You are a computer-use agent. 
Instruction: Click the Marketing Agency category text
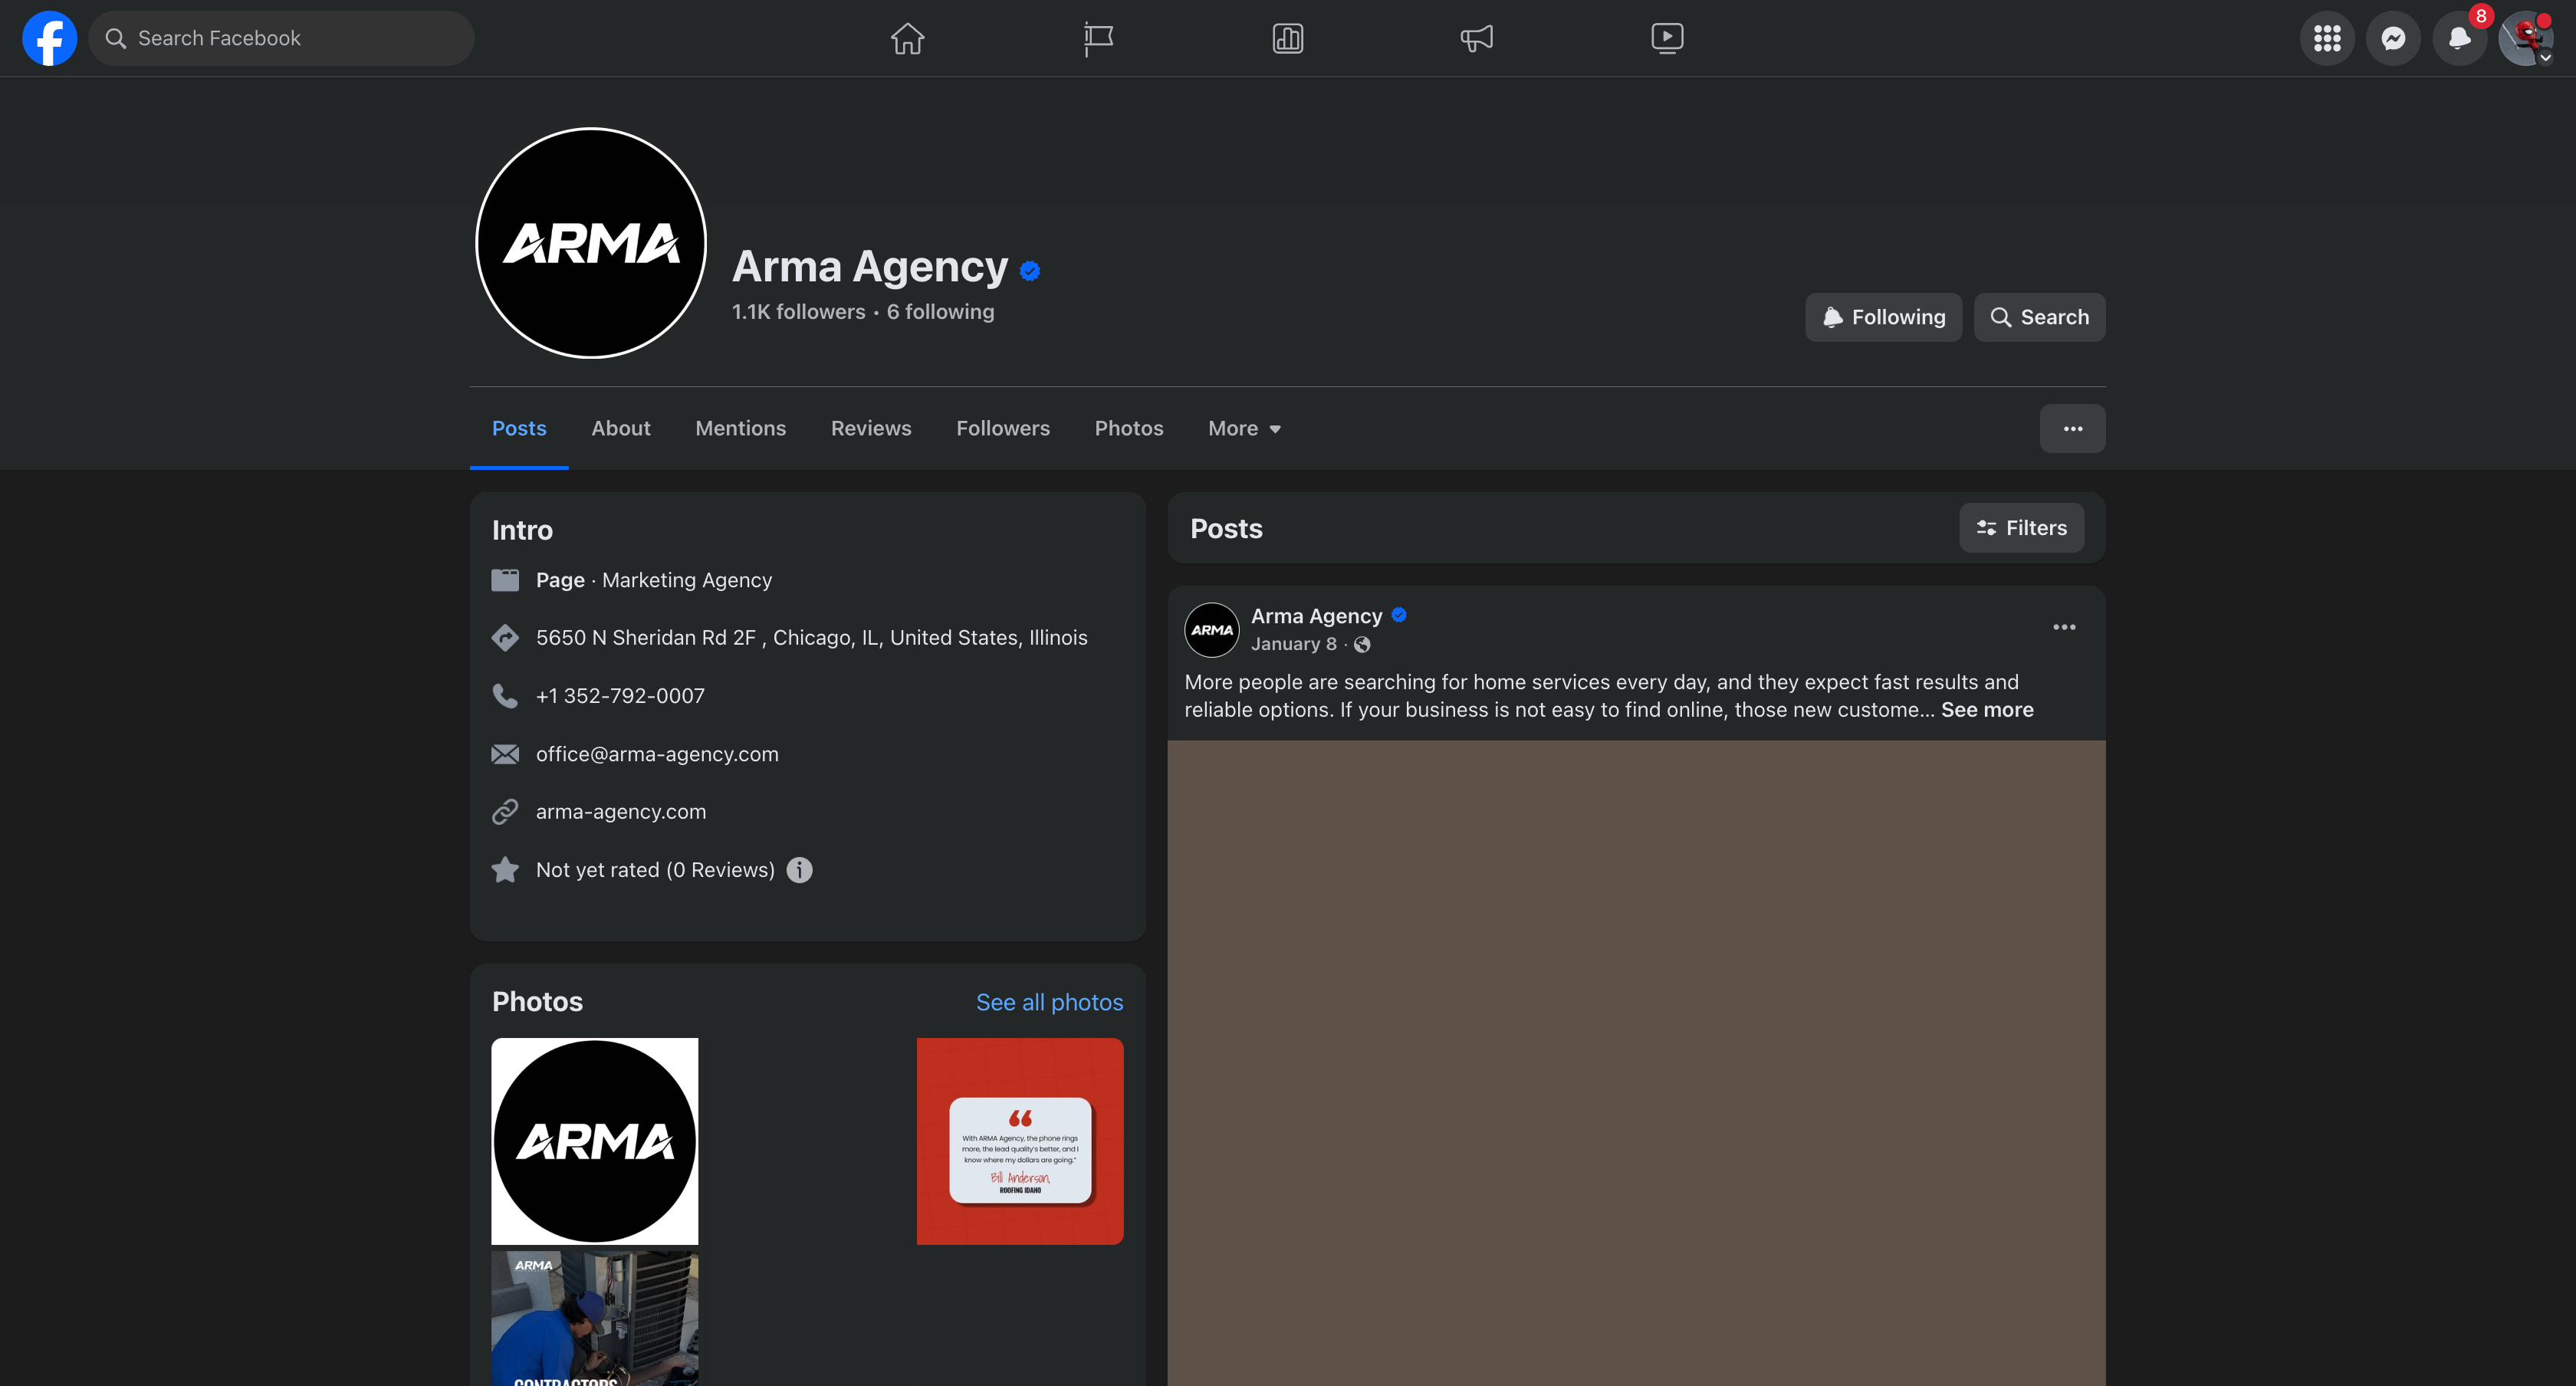(687, 580)
